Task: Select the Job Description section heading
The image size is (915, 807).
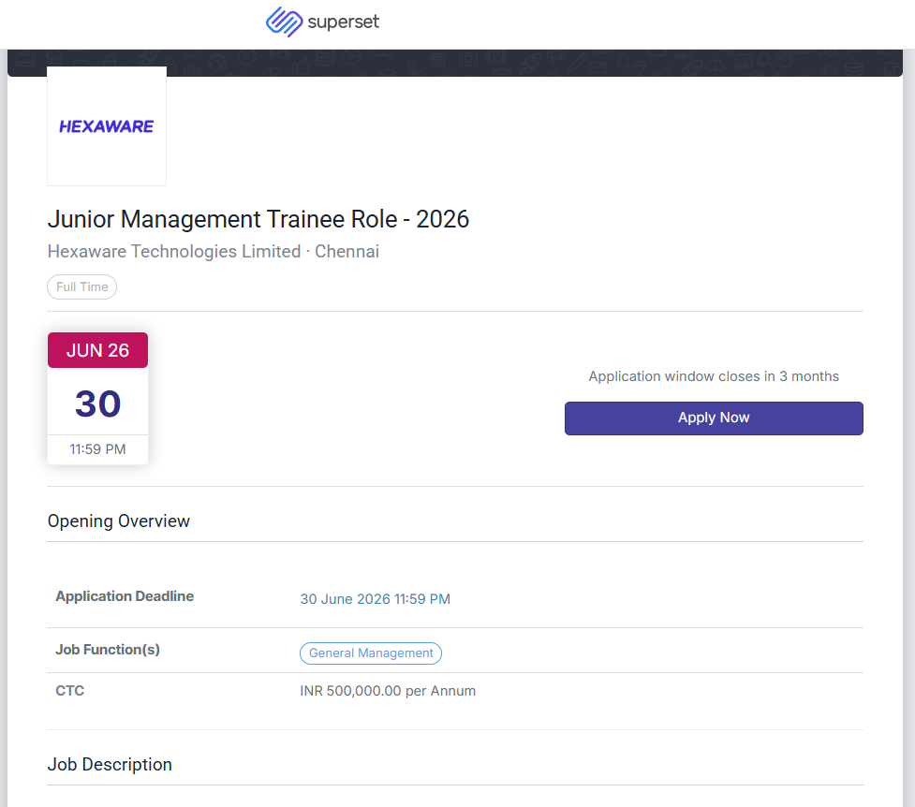Action: pos(110,765)
